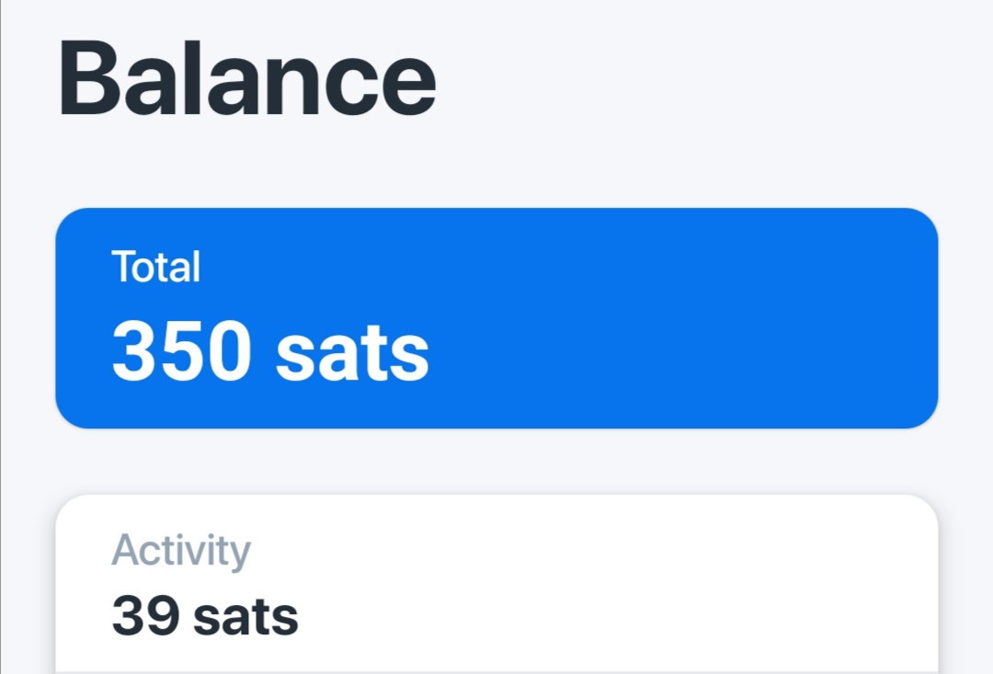Viewport: 993px width, 674px height.
Task: Click the number 39 under Activity
Action: [x=145, y=616]
